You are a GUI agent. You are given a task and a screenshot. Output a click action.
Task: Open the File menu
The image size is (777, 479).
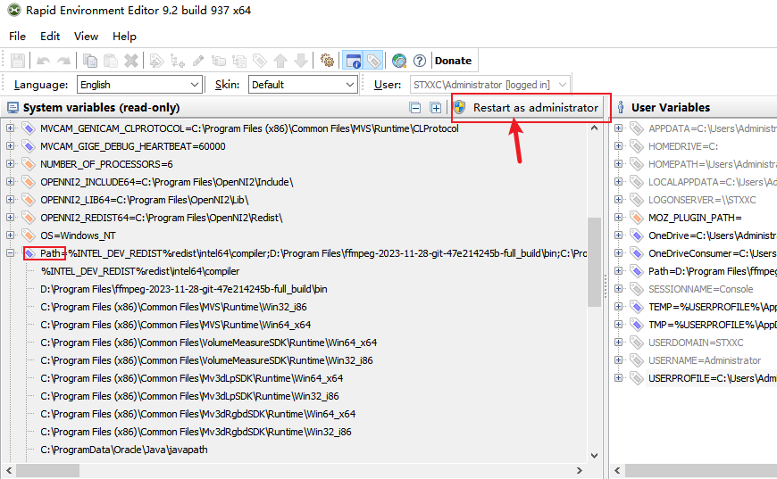(x=17, y=36)
